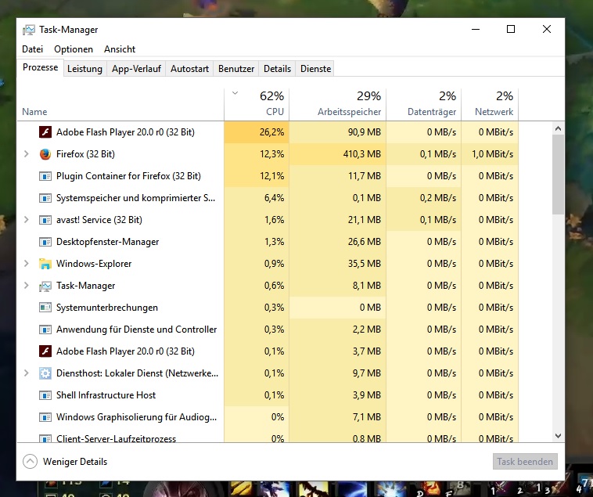Click the Task beenden button
Image resolution: width=593 pixels, height=497 pixels.
(x=525, y=462)
